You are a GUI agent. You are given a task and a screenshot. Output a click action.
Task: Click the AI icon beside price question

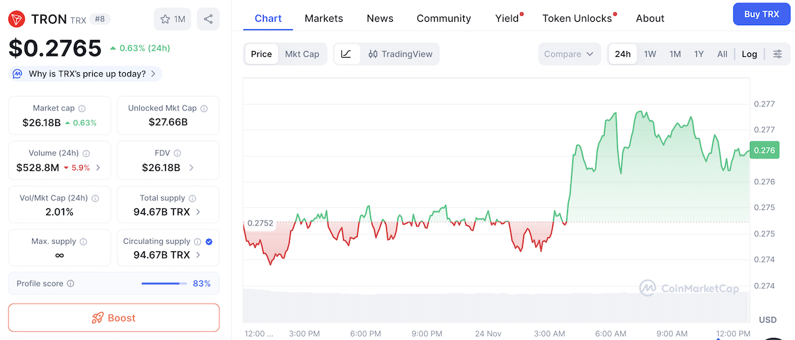[18, 74]
